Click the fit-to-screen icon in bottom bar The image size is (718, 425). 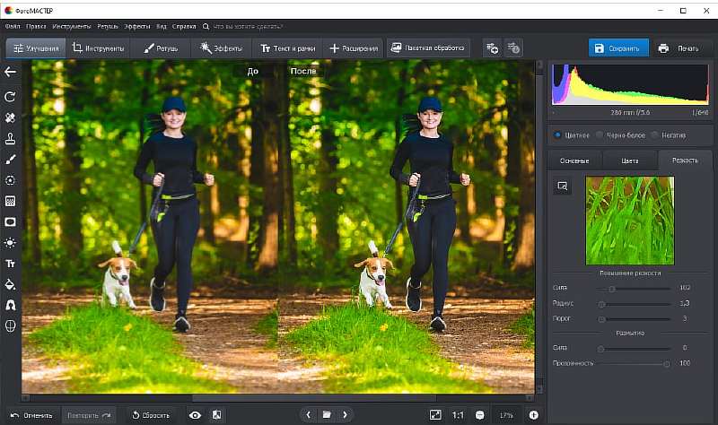coord(435,415)
